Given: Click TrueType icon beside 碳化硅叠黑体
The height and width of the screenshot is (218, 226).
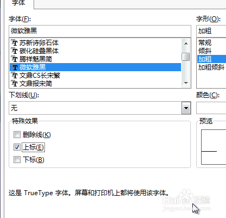Looking at the screenshot, I should [14, 51].
